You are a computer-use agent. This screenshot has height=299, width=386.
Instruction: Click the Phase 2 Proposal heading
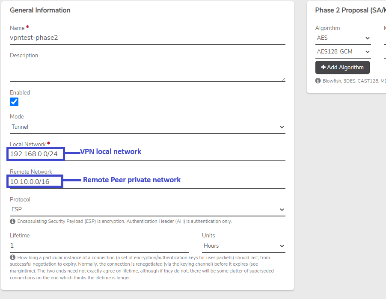[x=350, y=10]
